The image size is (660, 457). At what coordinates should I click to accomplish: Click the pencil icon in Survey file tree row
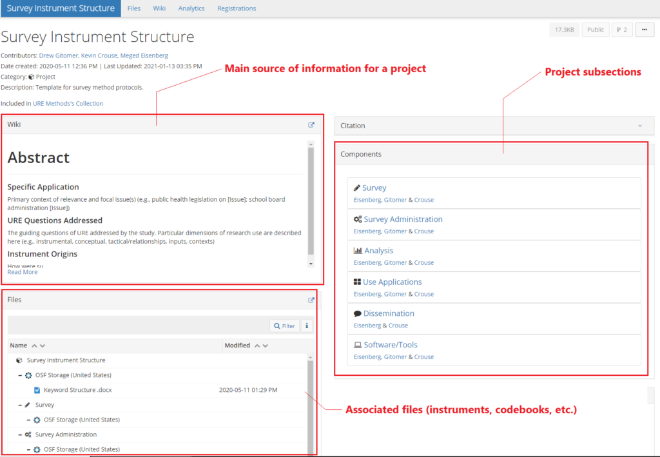[x=28, y=405]
